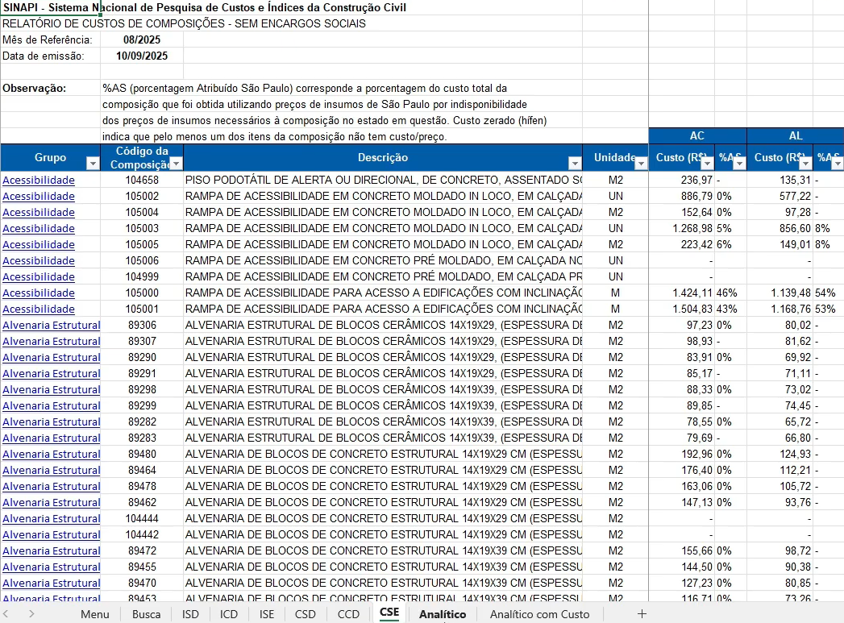Open the Unidade column filter dropdown
The image size is (844, 623).
click(x=641, y=164)
